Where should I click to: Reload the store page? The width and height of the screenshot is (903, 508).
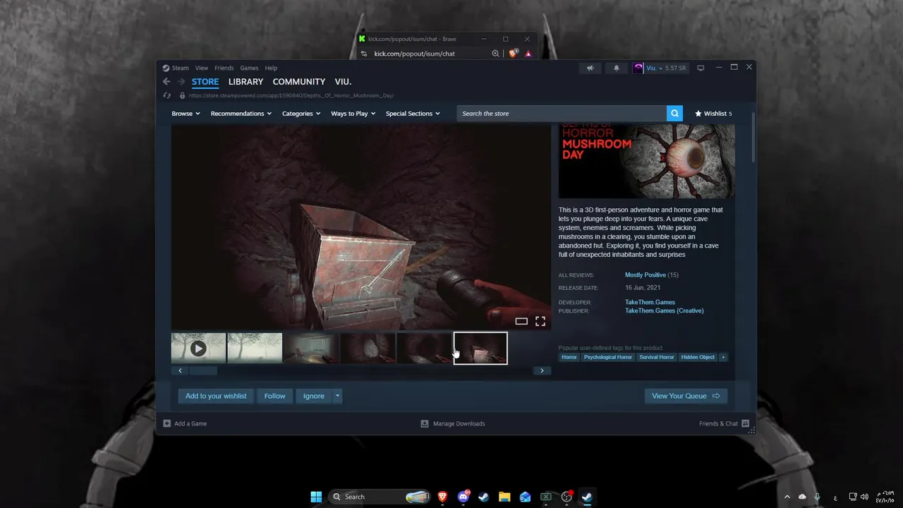[x=166, y=95]
